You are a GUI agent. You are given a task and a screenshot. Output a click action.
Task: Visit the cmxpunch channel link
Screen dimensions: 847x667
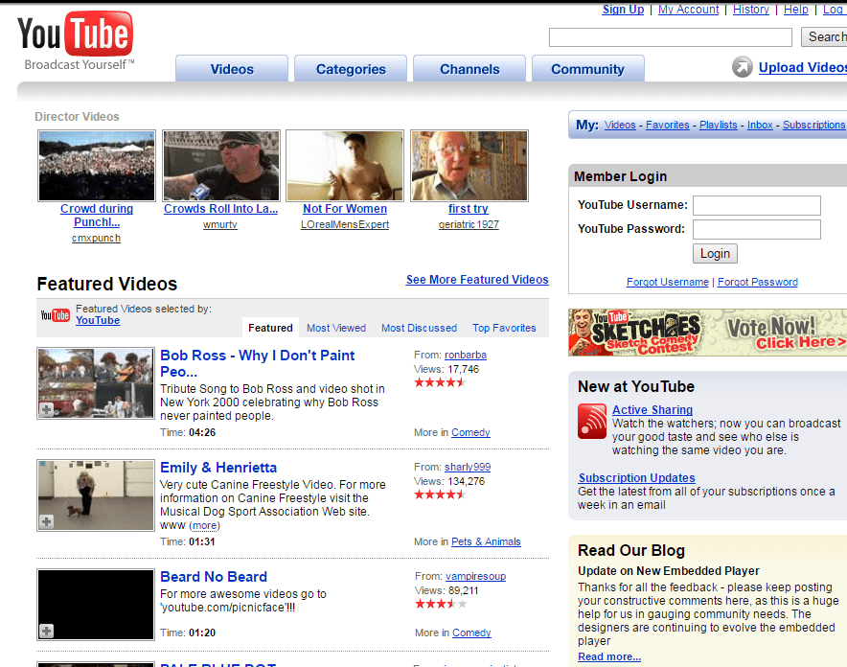[x=96, y=239]
